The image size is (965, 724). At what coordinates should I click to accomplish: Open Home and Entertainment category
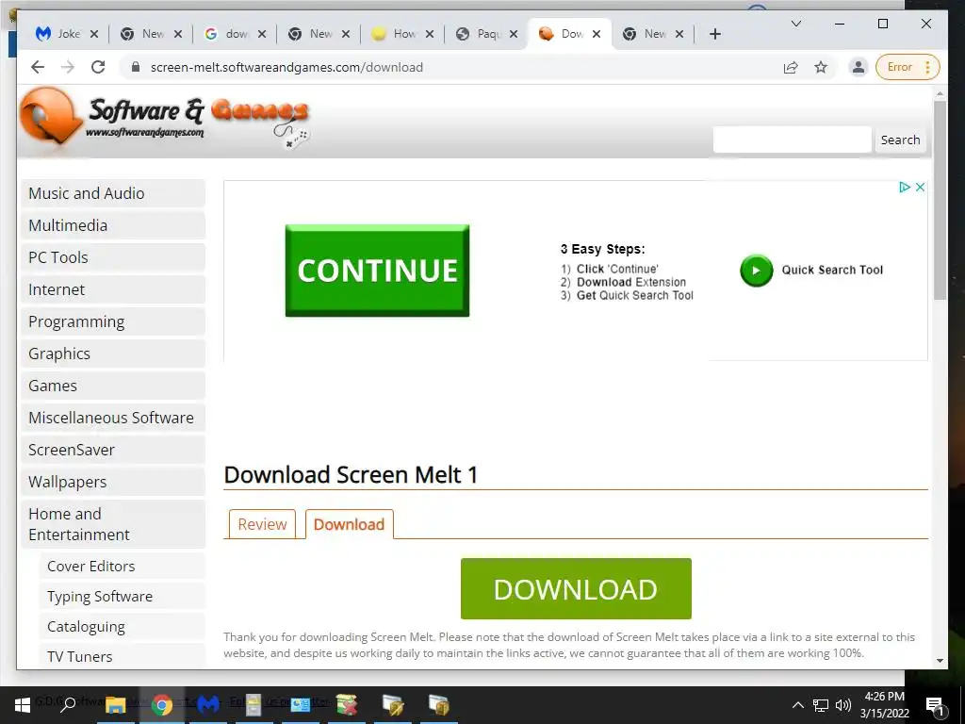click(113, 524)
